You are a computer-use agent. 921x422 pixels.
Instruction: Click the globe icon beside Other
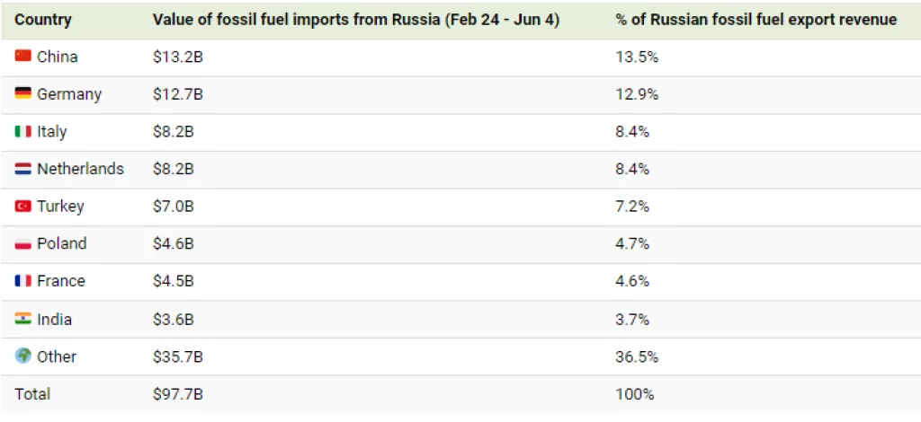click(x=23, y=356)
